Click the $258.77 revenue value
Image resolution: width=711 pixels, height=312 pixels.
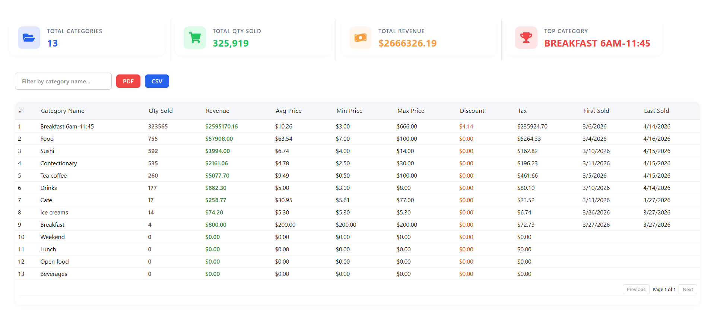216,200
